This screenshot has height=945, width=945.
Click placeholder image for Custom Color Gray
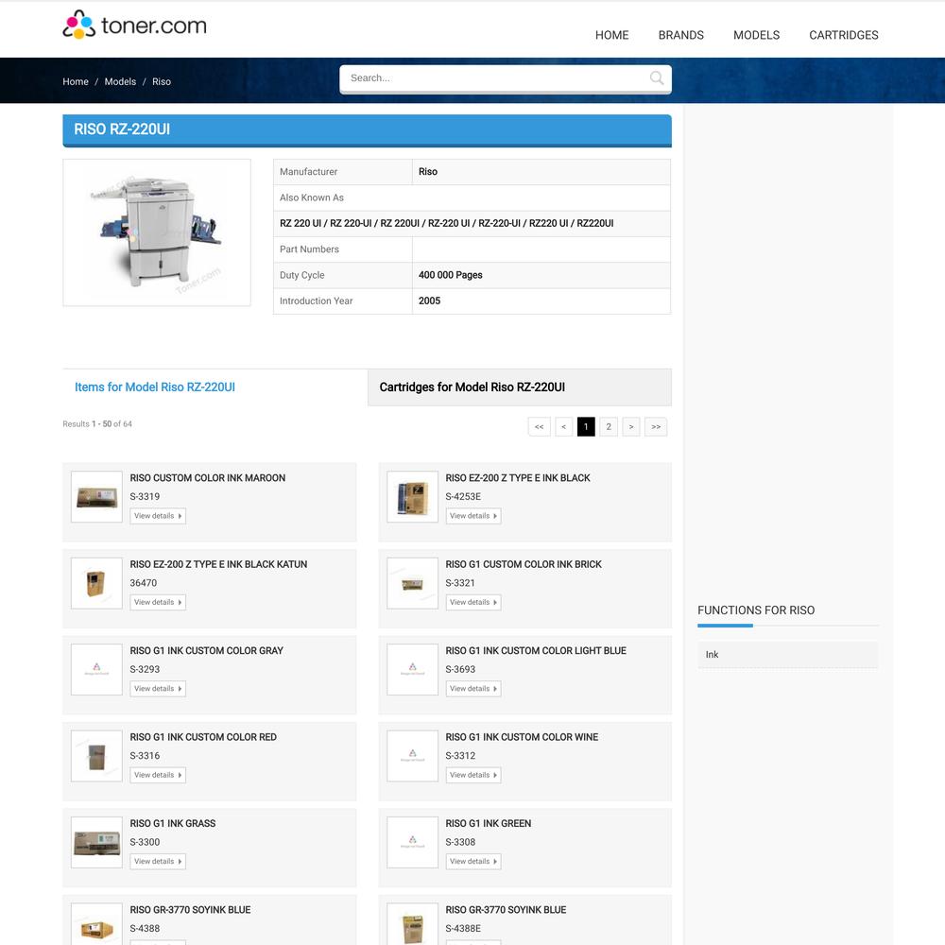(x=96, y=669)
